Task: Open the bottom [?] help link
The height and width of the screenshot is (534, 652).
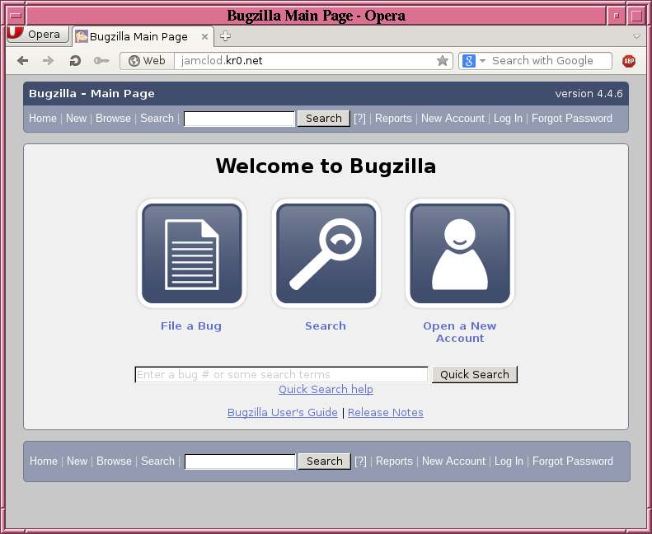Action: click(x=360, y=461)
